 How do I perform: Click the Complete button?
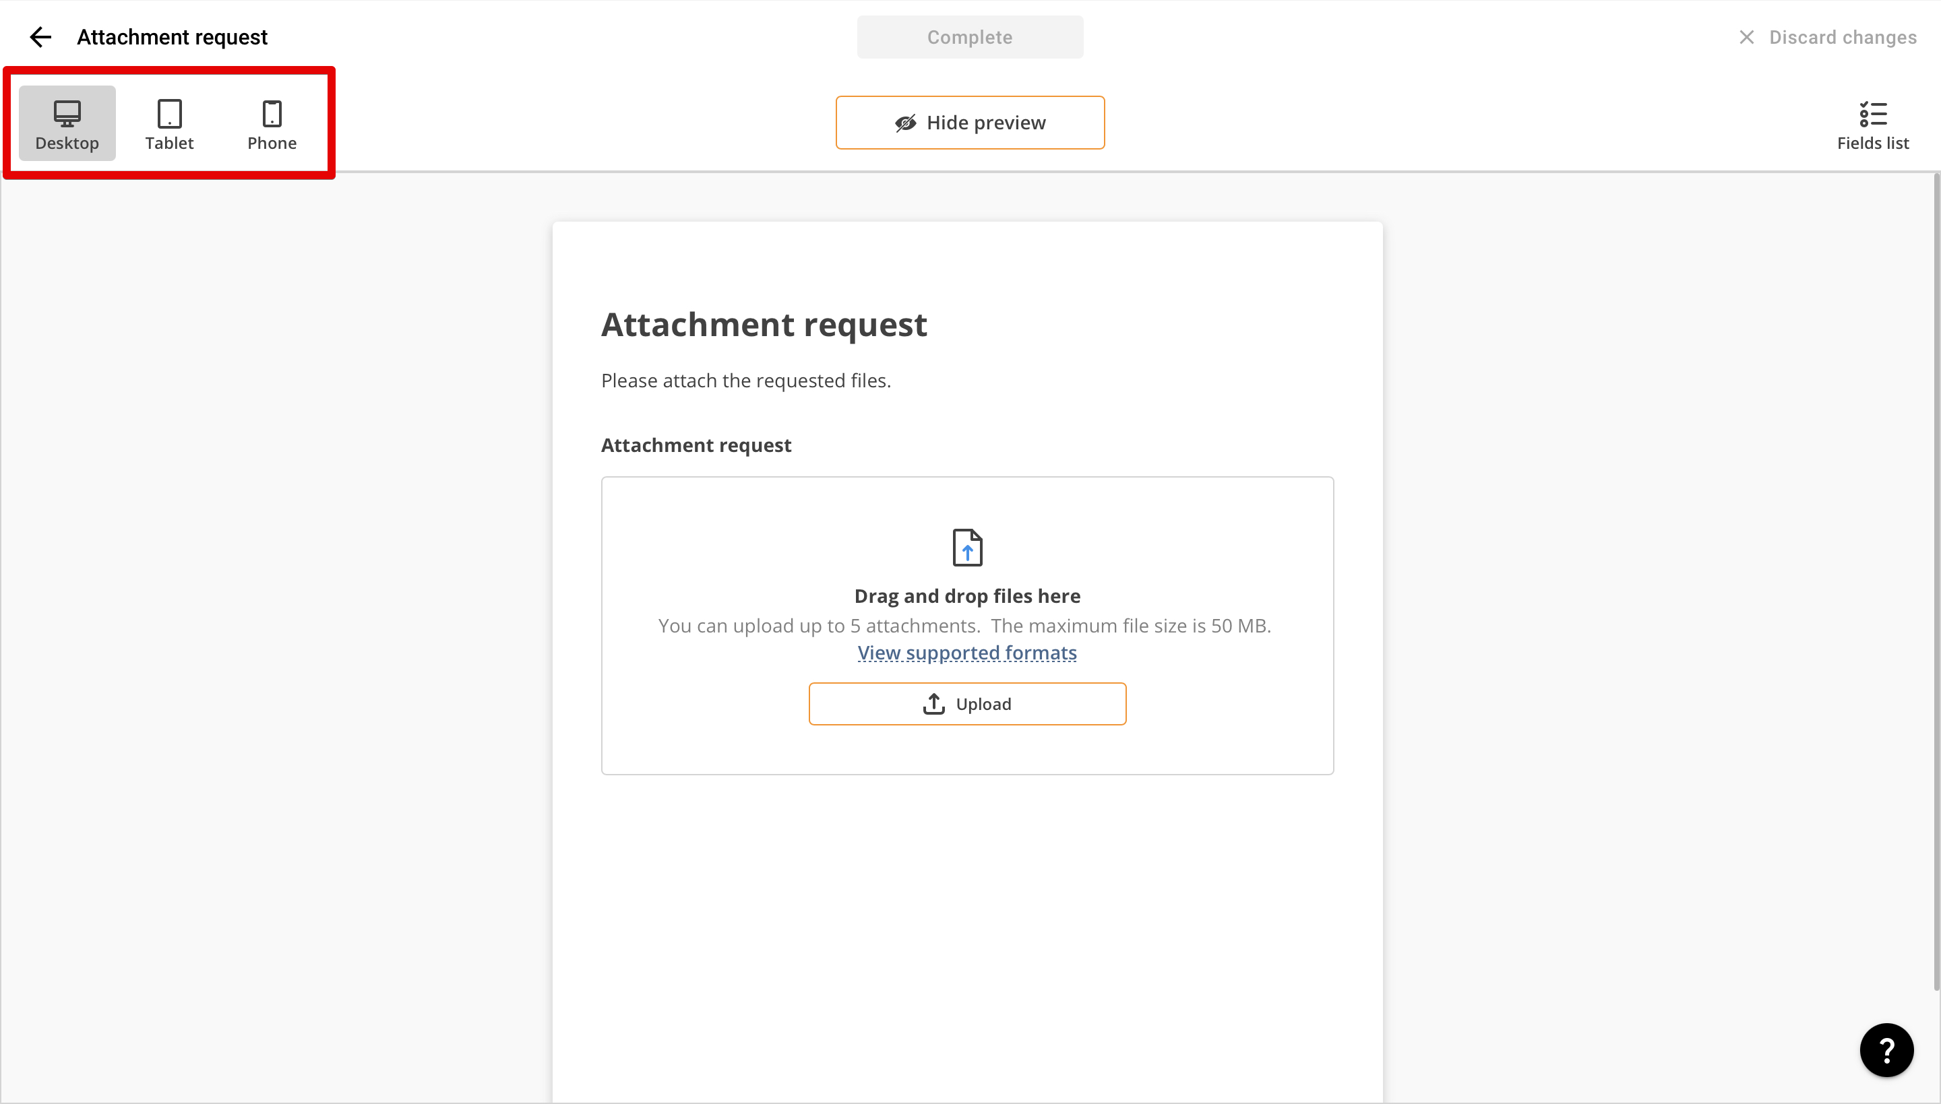968,36
